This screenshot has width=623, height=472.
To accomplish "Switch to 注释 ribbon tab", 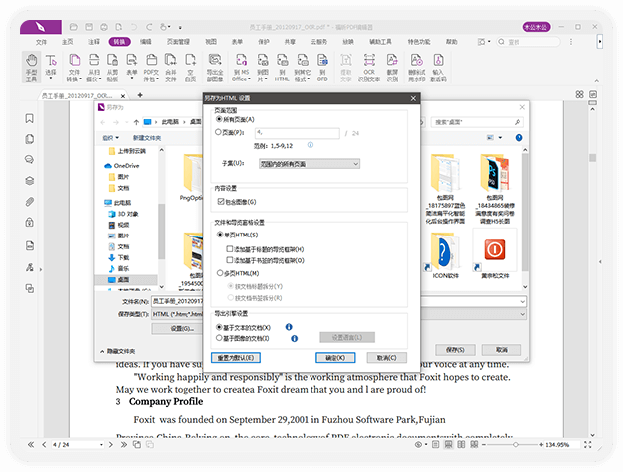I will point(94,42).
